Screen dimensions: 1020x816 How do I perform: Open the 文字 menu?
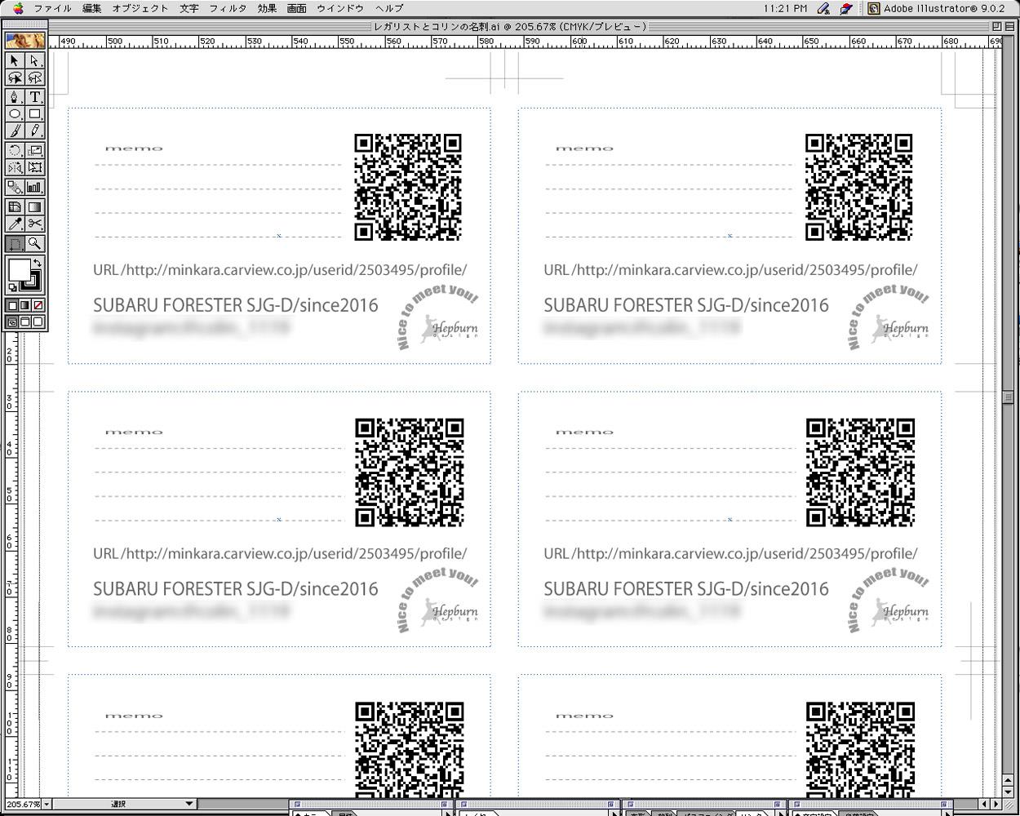pos(188,8)
